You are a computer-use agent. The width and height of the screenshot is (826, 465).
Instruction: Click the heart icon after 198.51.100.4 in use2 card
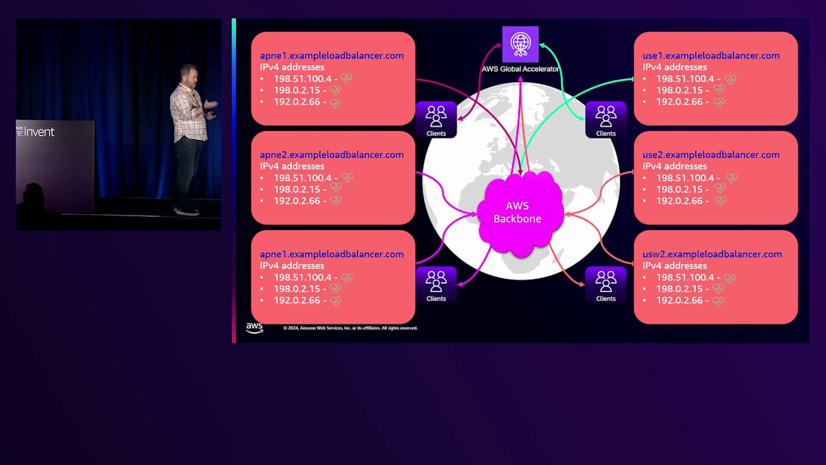coord(731,178)
